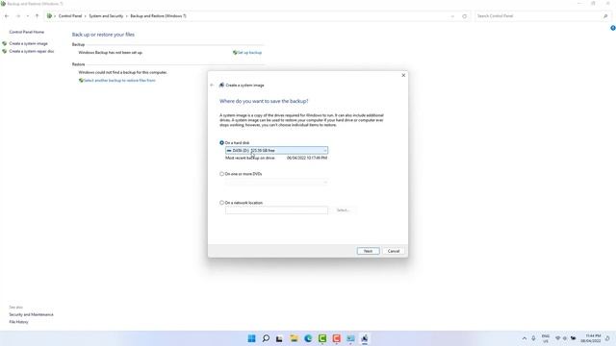Refresh the Control Panel page

[464, 16]
